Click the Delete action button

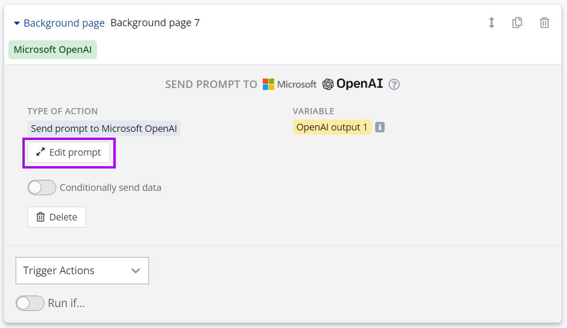57,217
